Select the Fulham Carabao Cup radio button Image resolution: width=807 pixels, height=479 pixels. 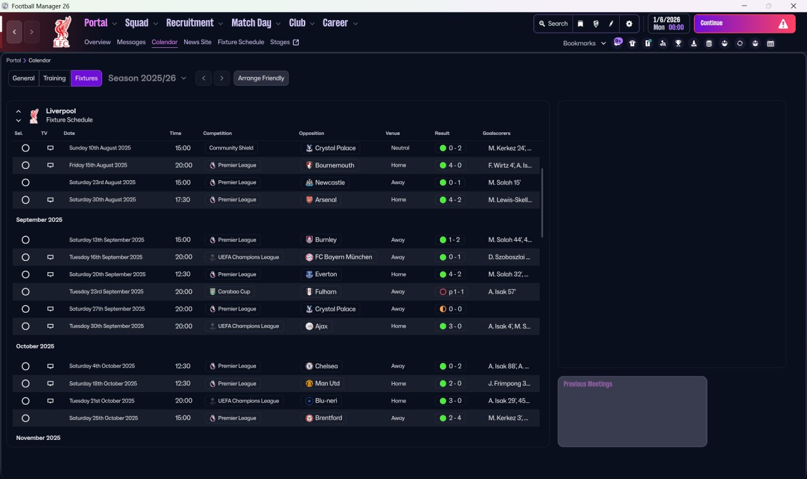(x=25, y=292)
